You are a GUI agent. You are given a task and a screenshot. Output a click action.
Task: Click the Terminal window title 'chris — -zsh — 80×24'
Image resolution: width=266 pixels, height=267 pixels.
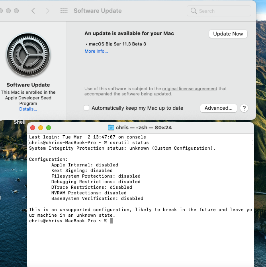[144, 128]
